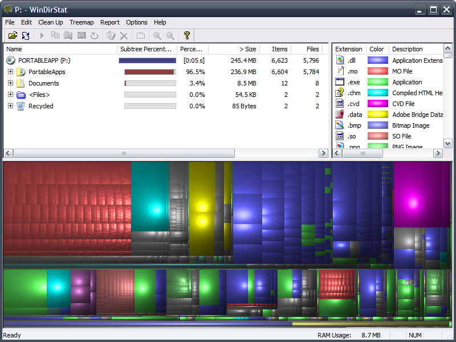The width and height of the screenshot is (456, 342).
Task: Click the Command Prompt Here toolbar icon
Action: pyautogui.click(x=82, y=35)
